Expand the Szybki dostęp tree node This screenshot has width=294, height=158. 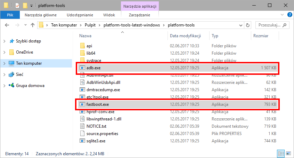tap(4, 41)
